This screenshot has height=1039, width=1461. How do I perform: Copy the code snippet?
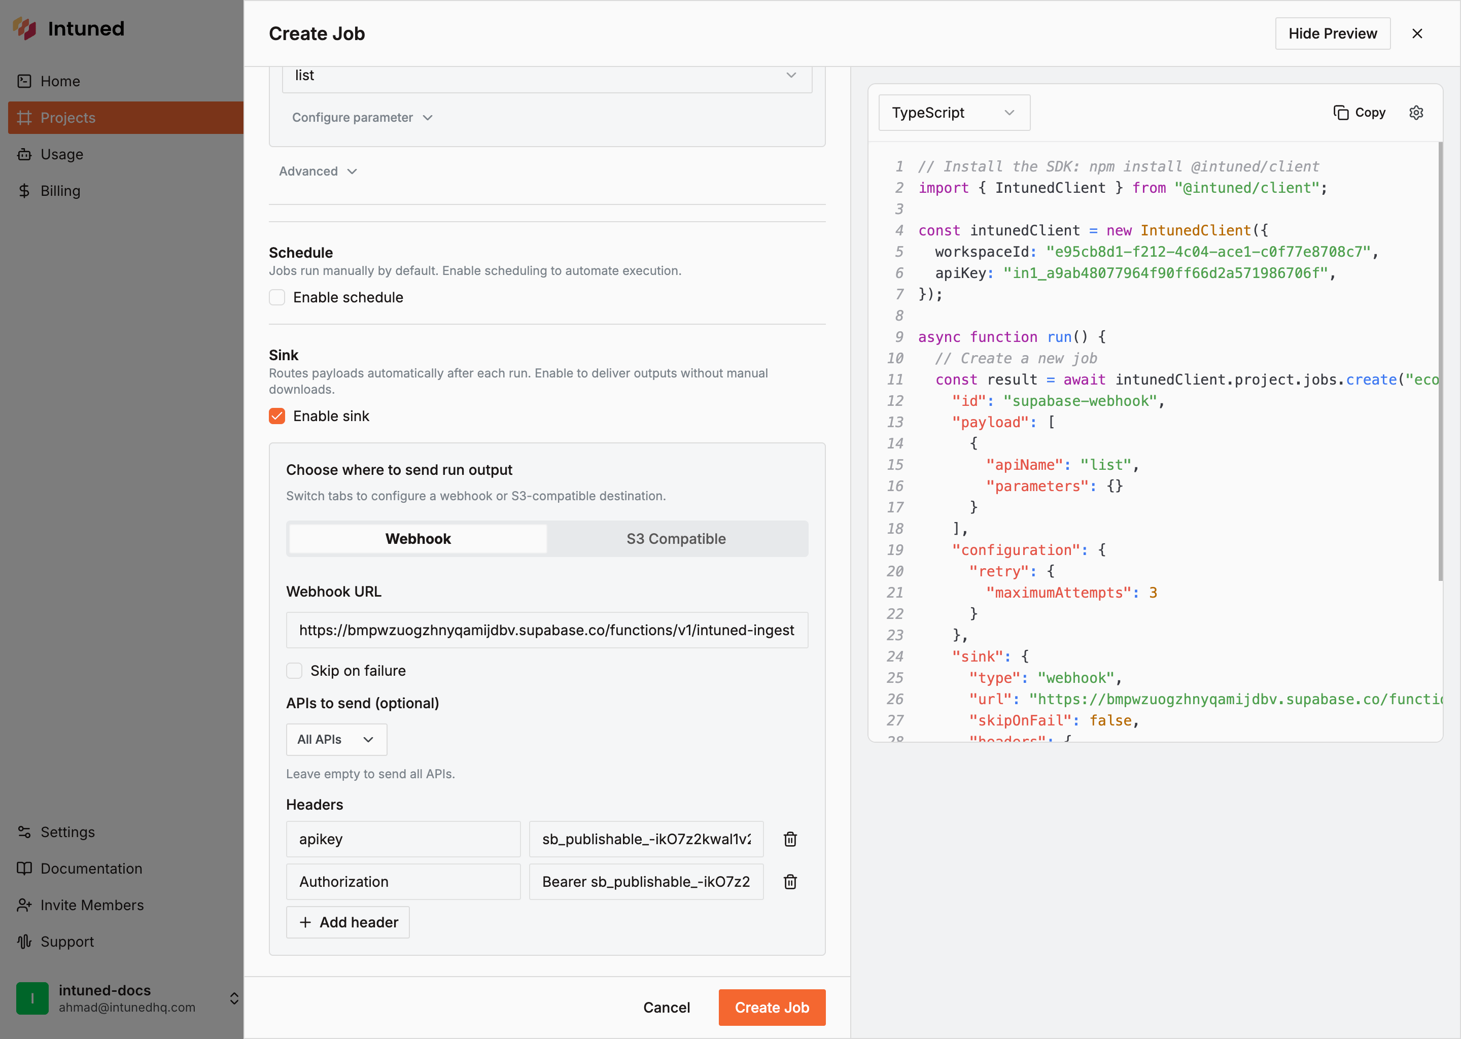point(1360,113)
